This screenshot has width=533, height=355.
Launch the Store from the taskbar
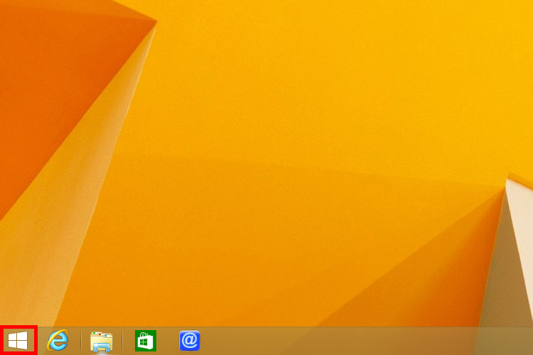pos(145,341)
